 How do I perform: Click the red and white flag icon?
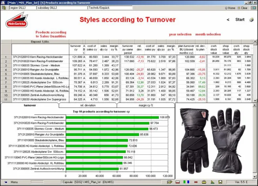(177, 182)
